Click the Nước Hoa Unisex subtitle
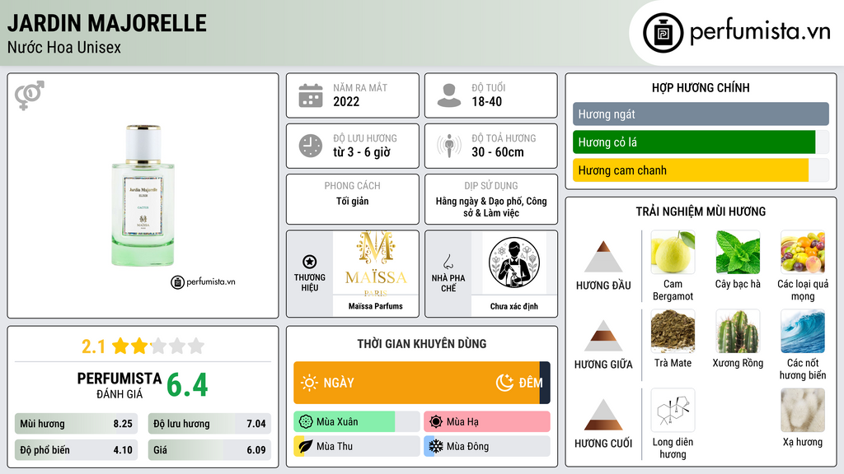The image size is (844, 474). point(64,47)
